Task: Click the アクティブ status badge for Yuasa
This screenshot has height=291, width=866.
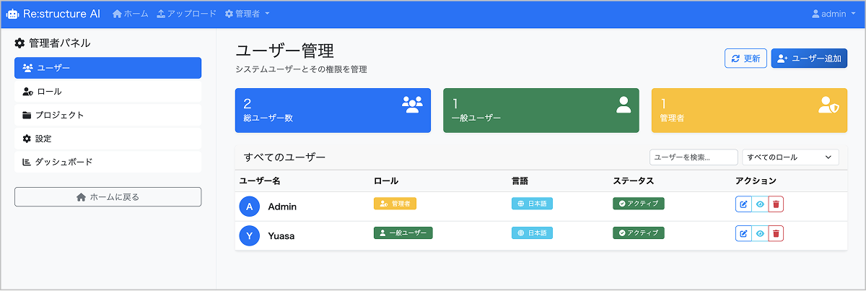Action: click(638, 233)
